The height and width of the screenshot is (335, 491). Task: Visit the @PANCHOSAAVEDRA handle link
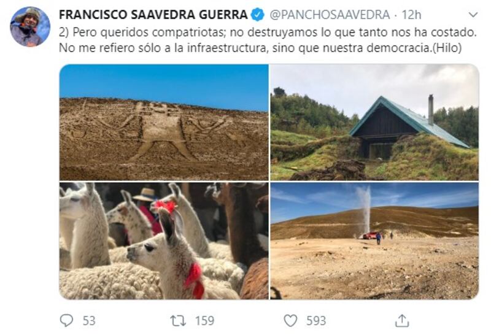pyautogui.click(x=330, y=15)
